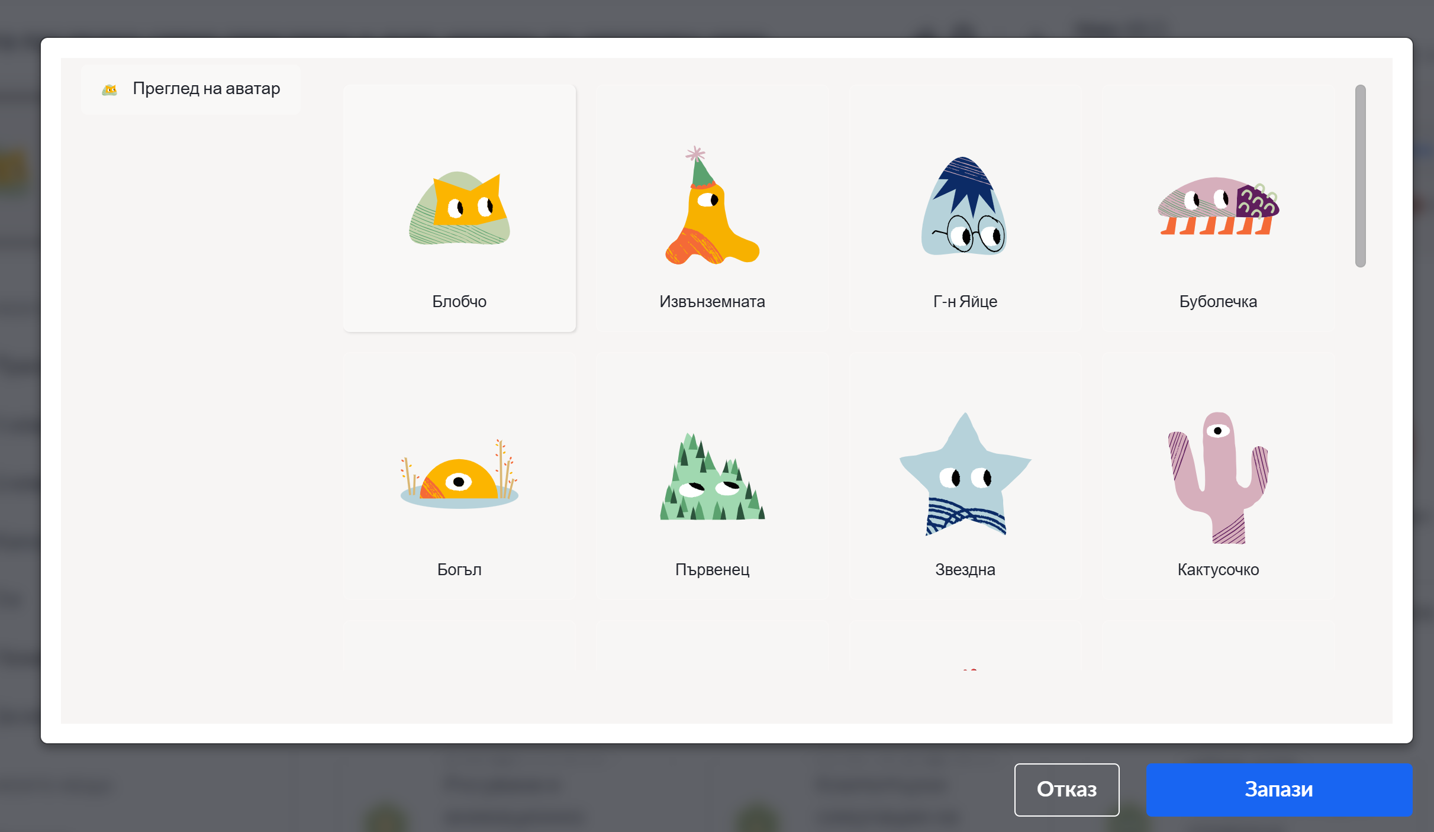Choose the Богъл one-eyed avatar
This screenshot has height=832, width=1434.
point(459,476)
